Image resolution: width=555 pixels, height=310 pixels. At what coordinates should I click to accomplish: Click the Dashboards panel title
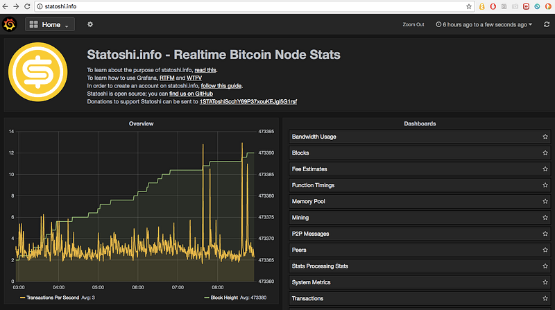(420, 123)
